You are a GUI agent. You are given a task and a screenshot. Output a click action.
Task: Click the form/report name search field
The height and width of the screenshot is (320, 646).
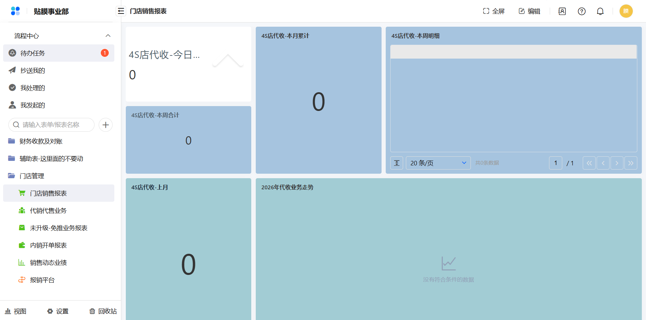pyautogui.click(x=51, y=125)
